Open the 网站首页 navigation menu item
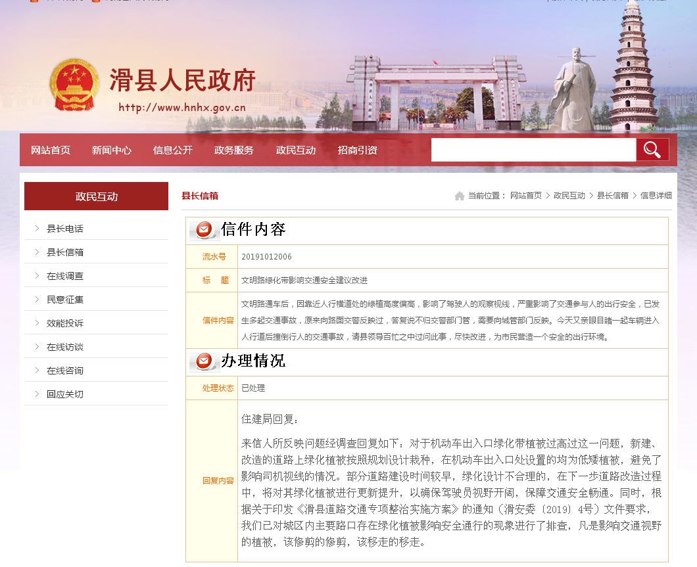697x567 pixels. click(x=51, y=150)
